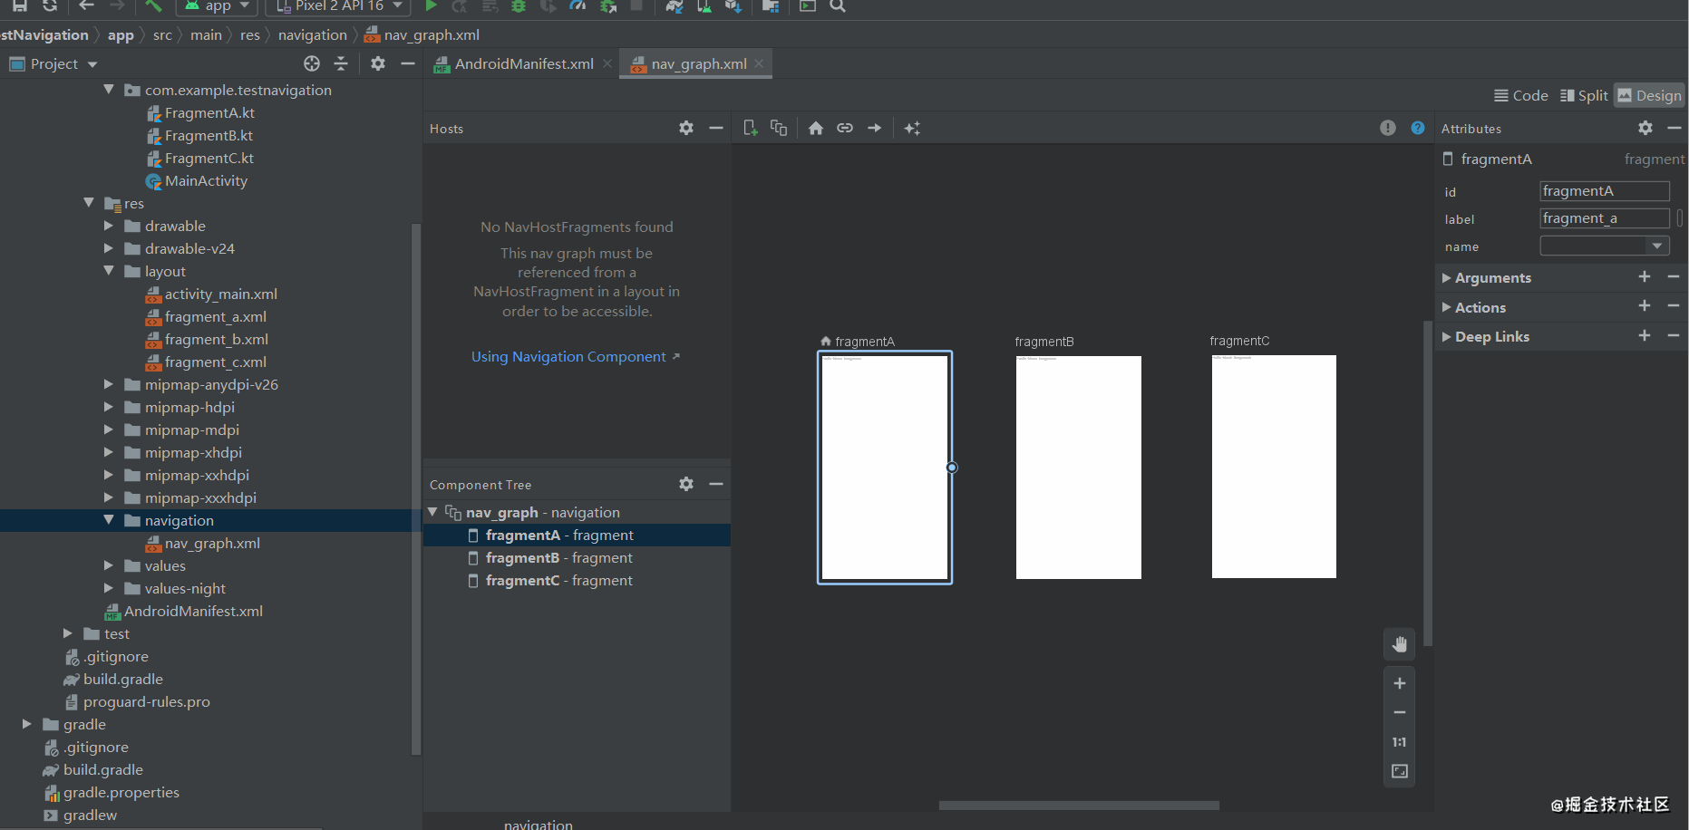
Task: Add a new action in the Actions row
Action: coord(1645,306)
